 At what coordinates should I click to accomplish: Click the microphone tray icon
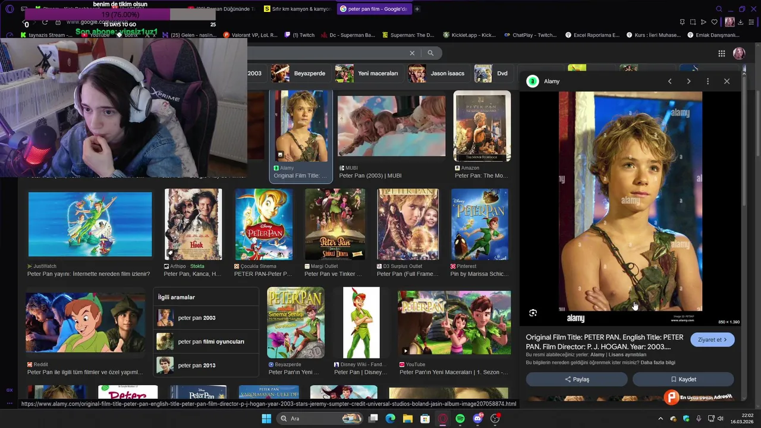point(699,419)
